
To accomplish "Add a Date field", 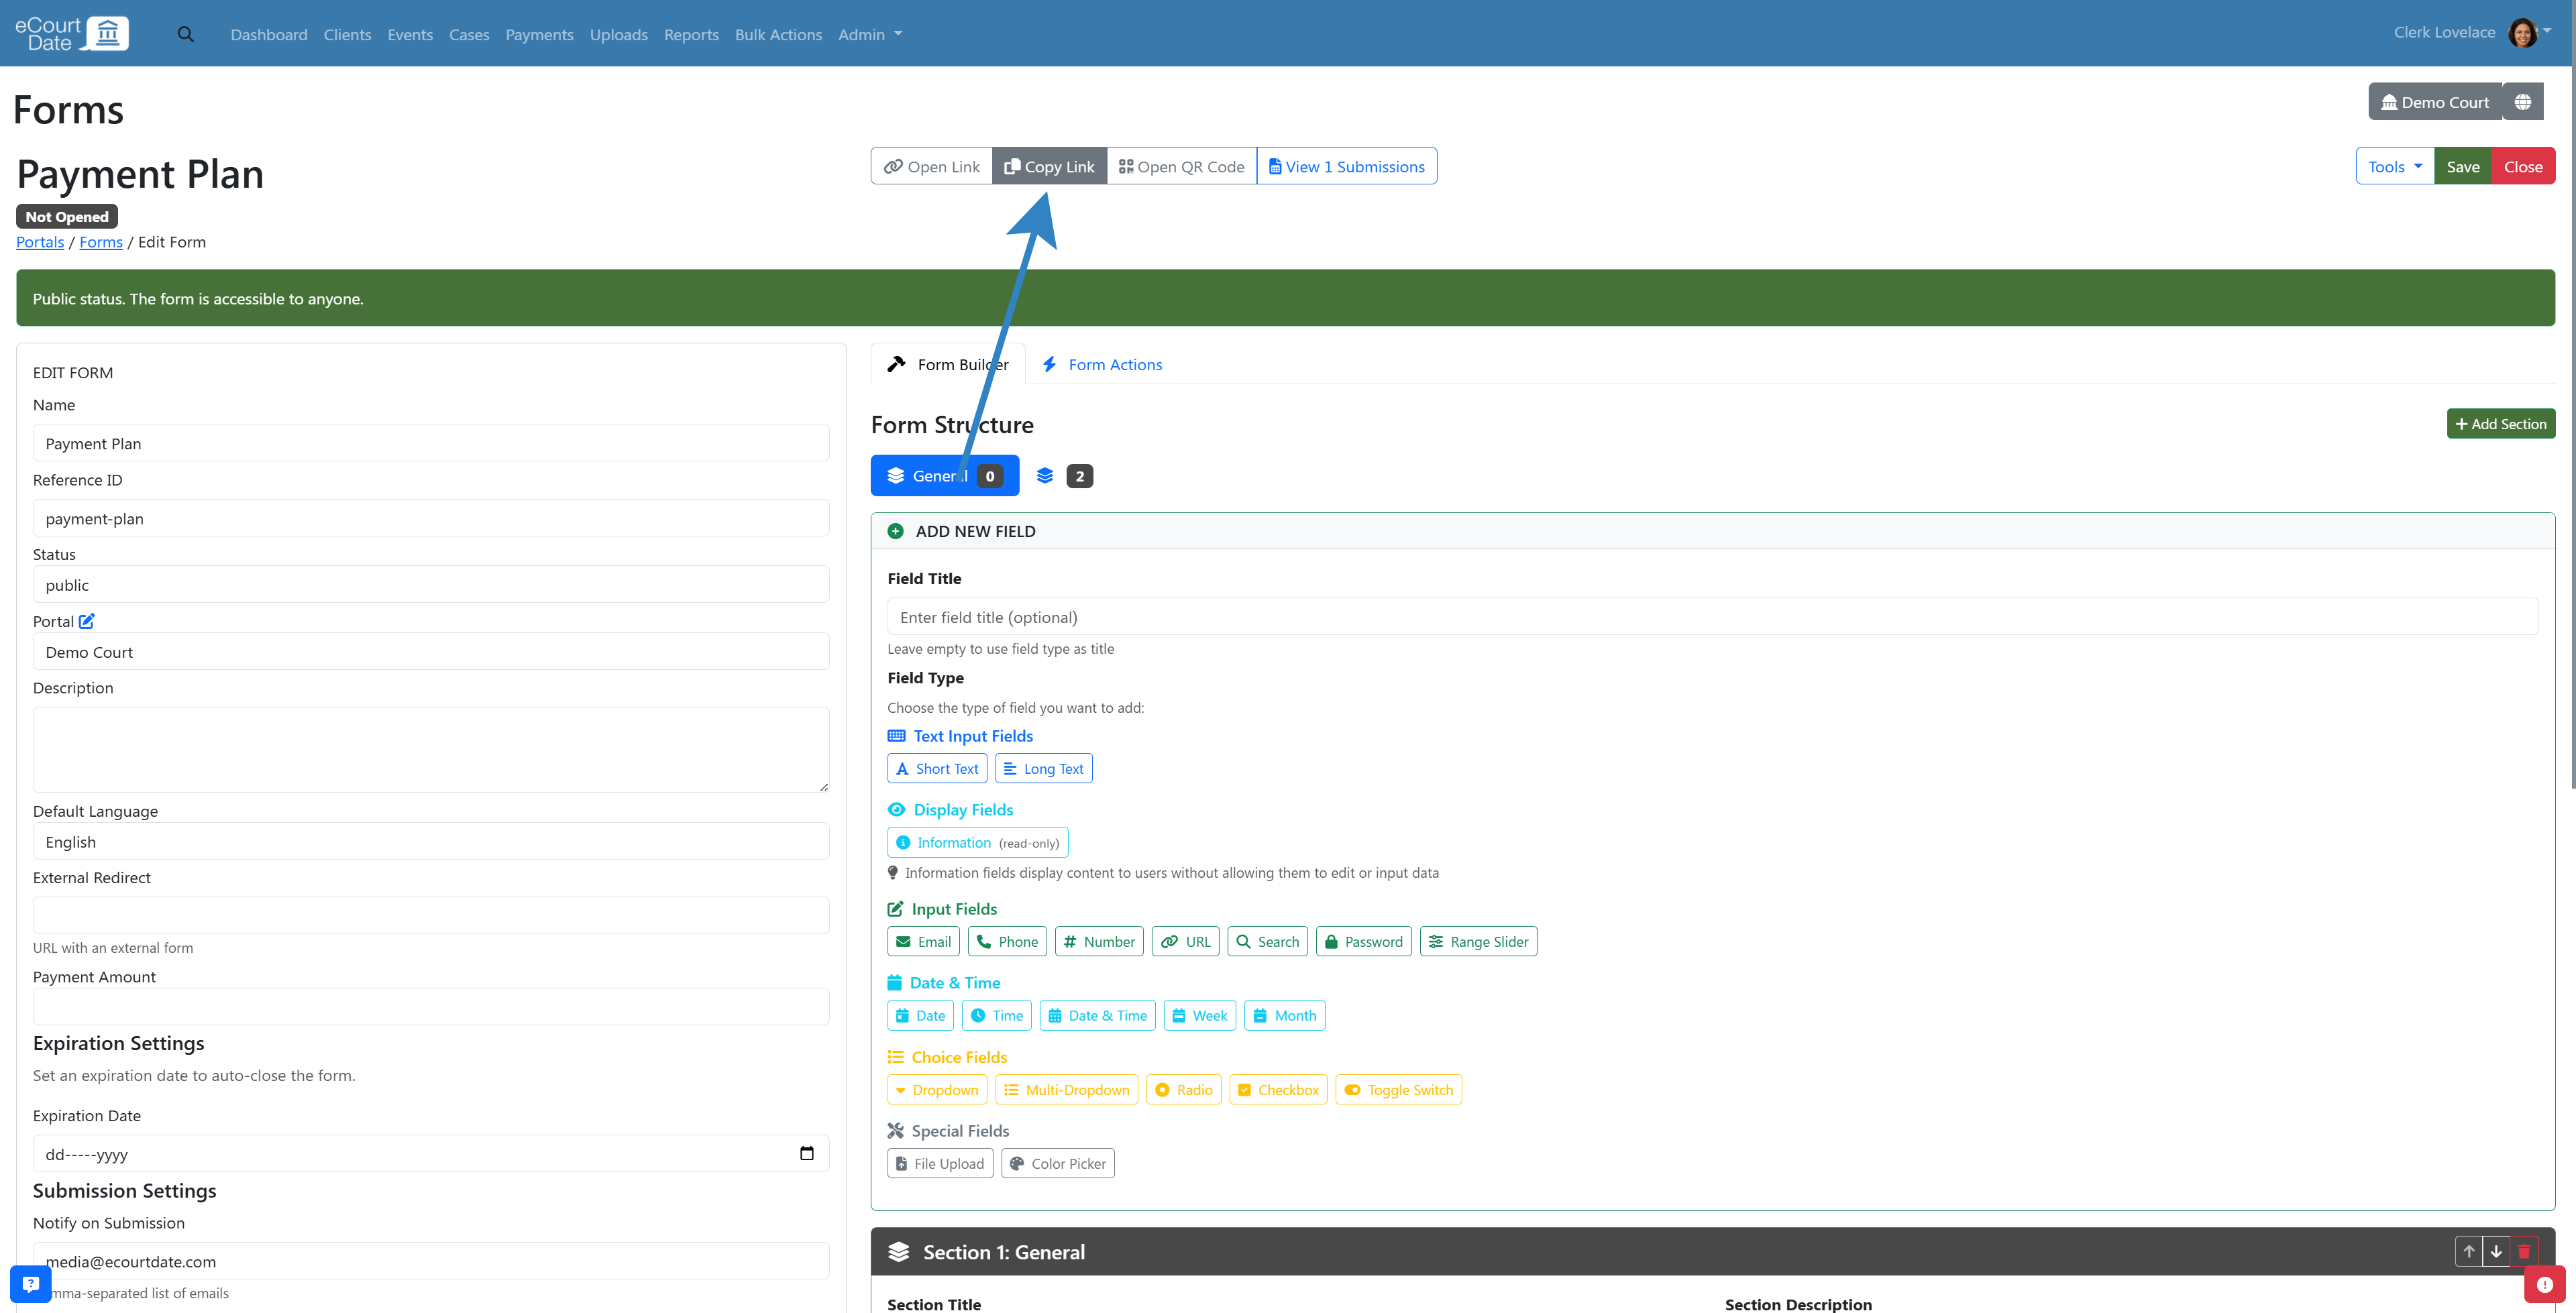I will tap(921, 1015).
